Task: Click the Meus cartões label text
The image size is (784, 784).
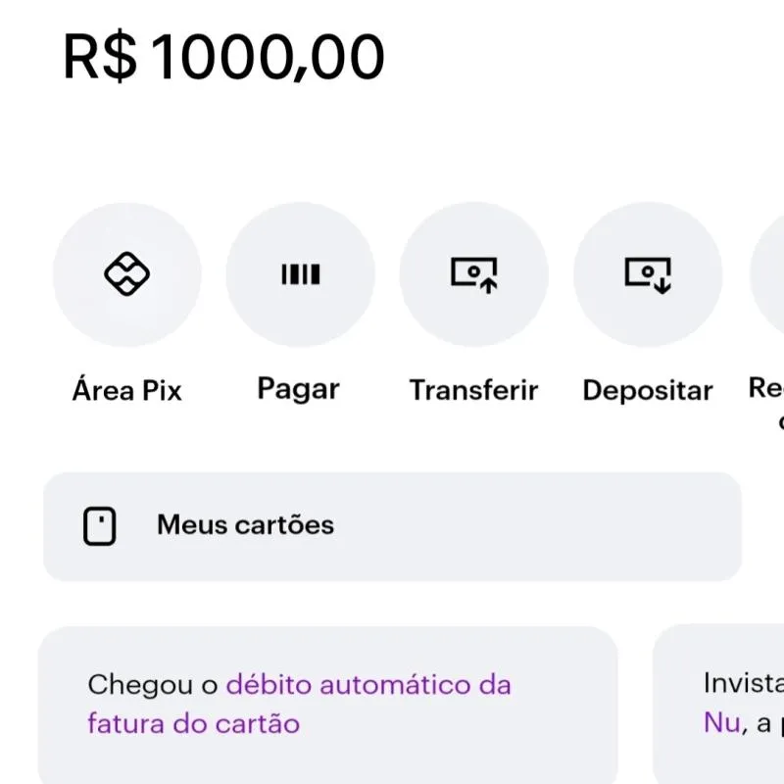Action: coord(247,524)
